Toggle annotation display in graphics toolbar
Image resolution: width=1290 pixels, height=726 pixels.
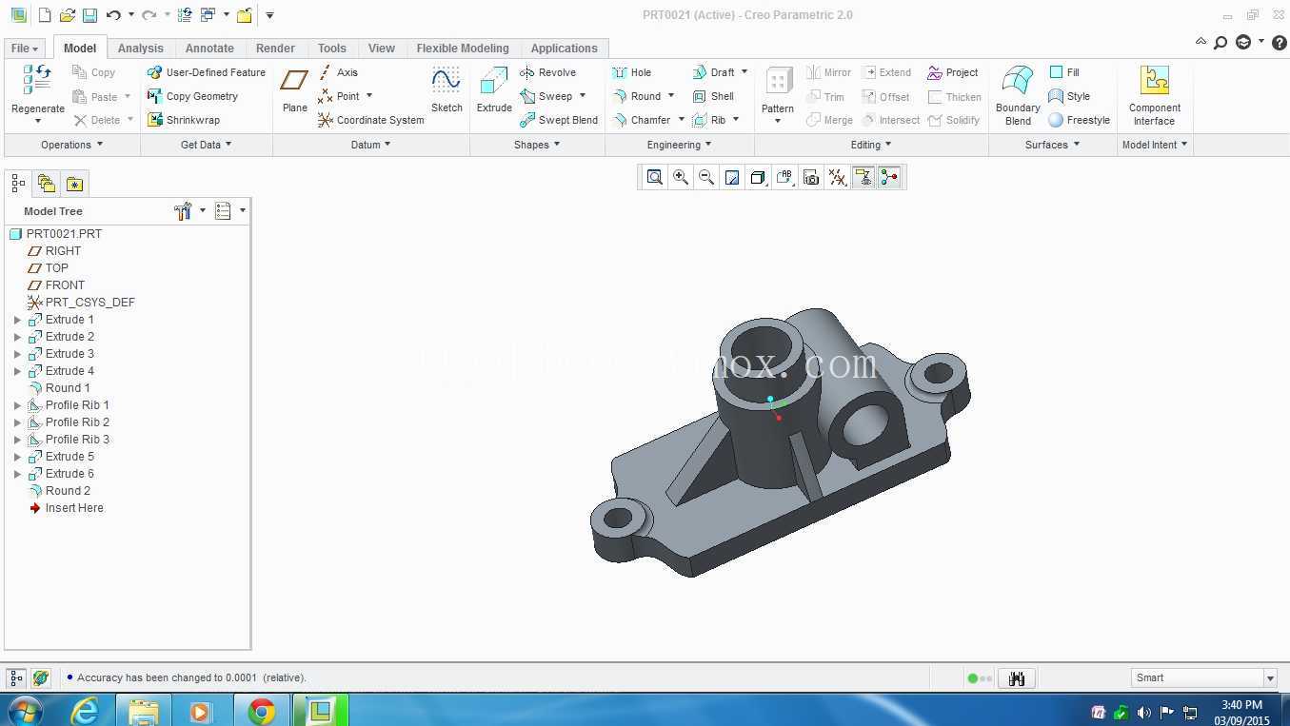[x=863, y=177]
